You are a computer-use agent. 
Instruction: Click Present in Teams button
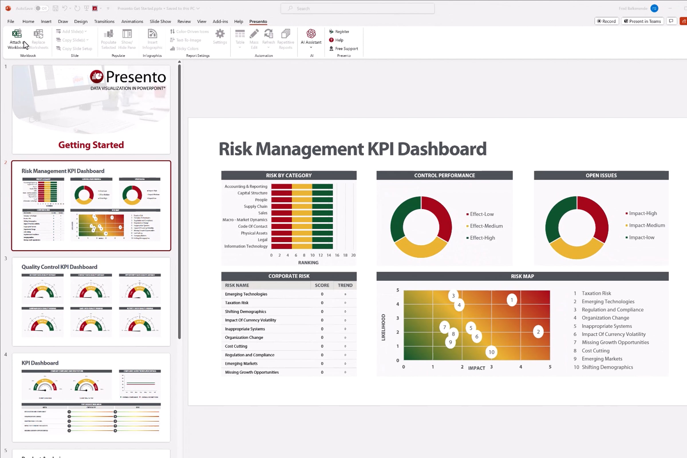click(x=642, y=21)
